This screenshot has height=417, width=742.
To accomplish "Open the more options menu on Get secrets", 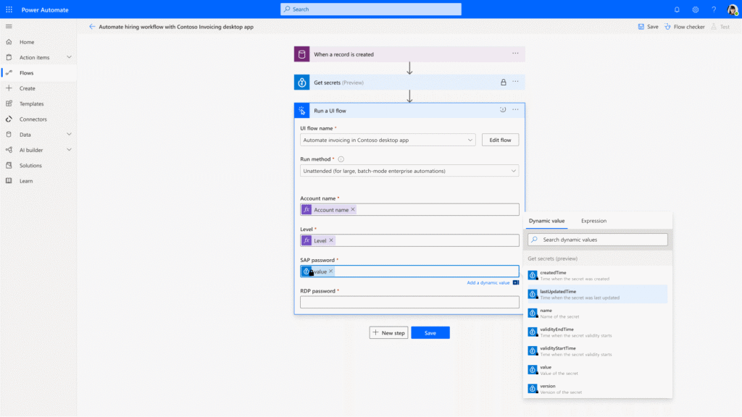I will [x=515, y=82].
